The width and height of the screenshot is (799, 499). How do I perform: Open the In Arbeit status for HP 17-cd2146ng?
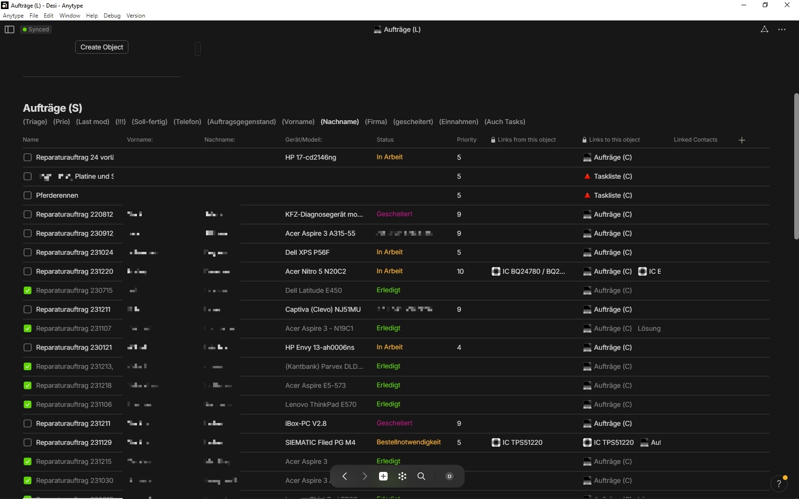[390, 157]
